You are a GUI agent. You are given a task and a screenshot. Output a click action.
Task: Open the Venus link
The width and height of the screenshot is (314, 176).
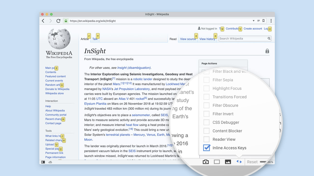tap(151, 135)
